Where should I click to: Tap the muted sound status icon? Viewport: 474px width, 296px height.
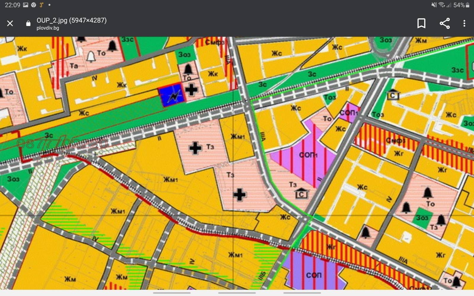point(434,5)
